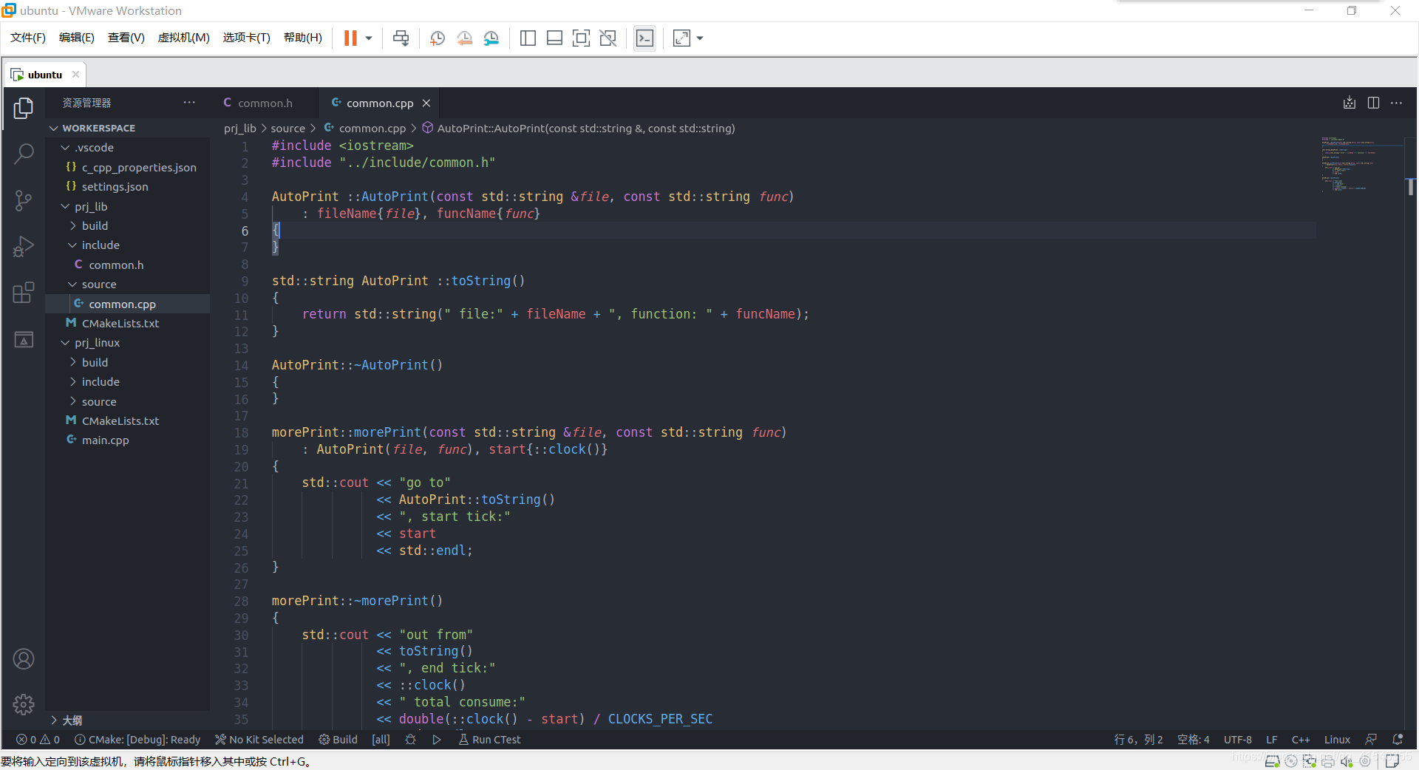The width and height of the screenshot is (1419, 770).
Task: Toggle VMware sidebar library view icon
Action: (x=528, y=38)
